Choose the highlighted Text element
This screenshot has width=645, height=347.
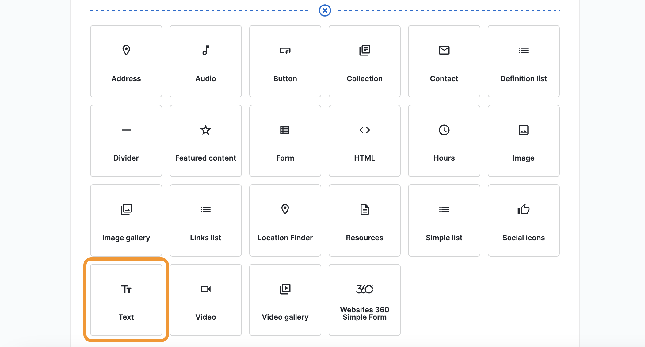pos(126,300)
